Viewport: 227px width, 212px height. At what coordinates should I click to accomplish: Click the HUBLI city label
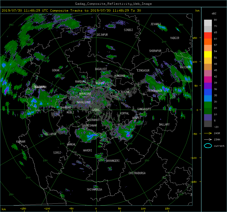point(70,112)
